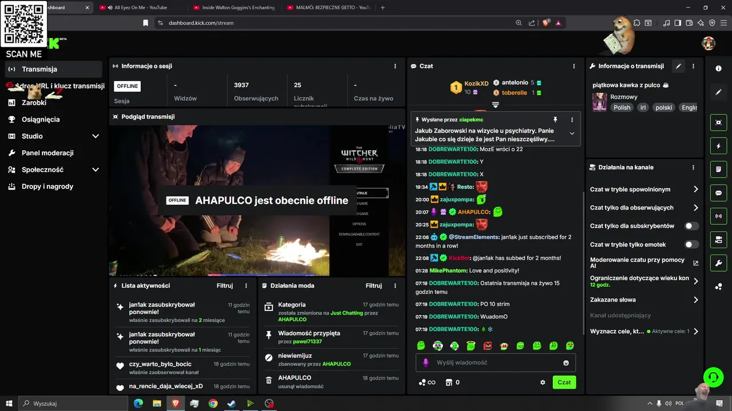Open Działania na kanale three-dot menu
The width and height of the screenshot is (732, 411).
pos(693,167)
